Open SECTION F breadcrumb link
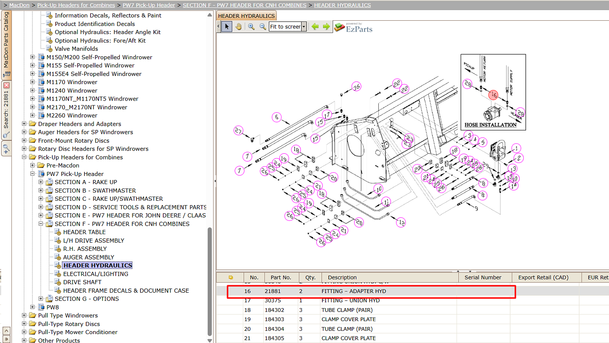The width and height of the screenshot is (609, 343). pos(245,5)
